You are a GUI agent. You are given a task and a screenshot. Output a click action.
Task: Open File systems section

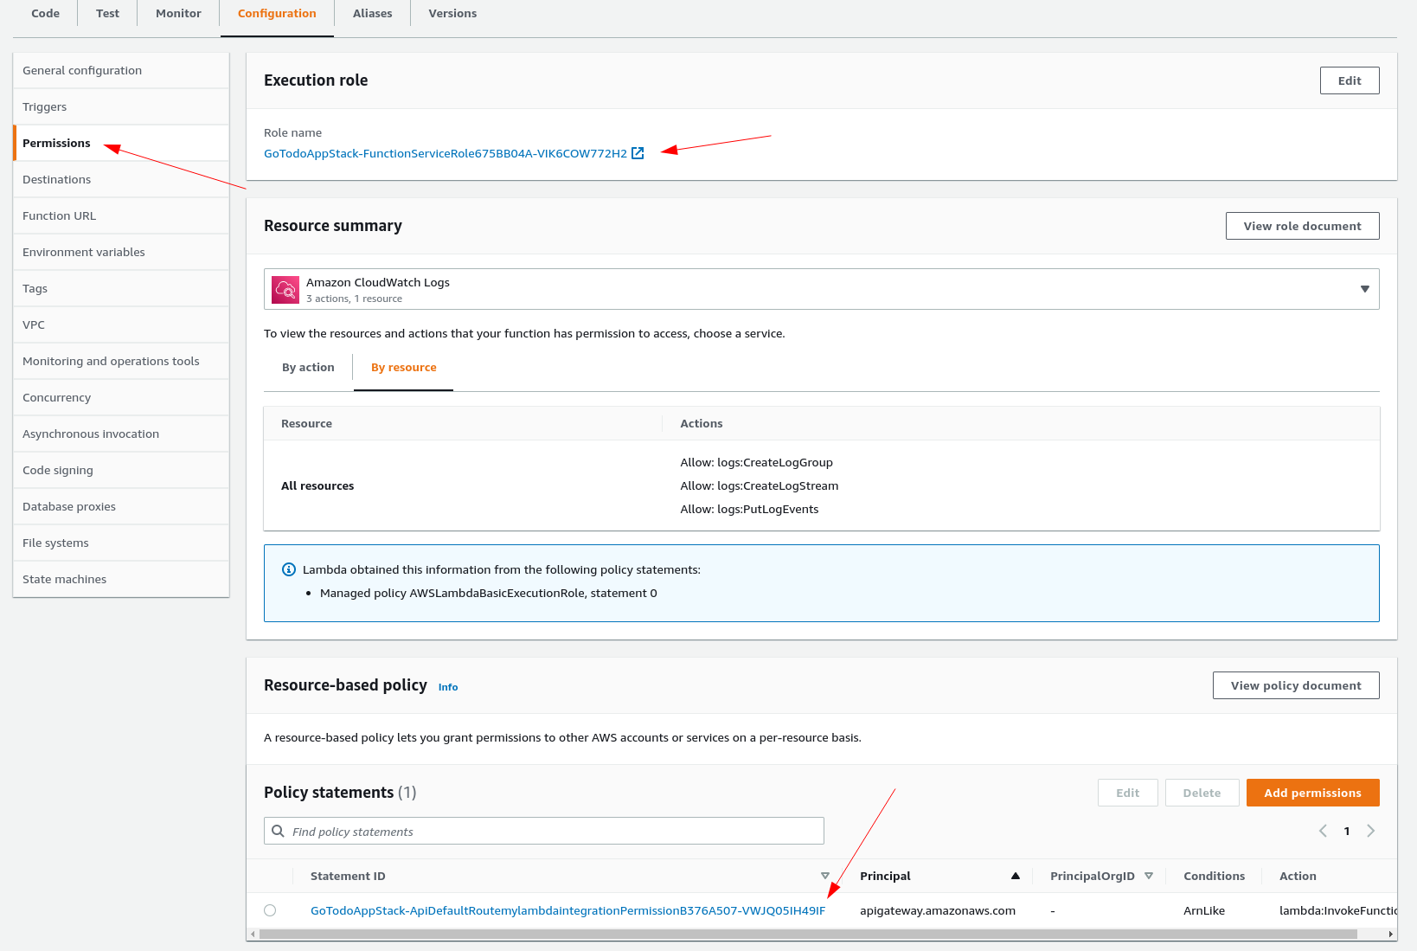121,543
